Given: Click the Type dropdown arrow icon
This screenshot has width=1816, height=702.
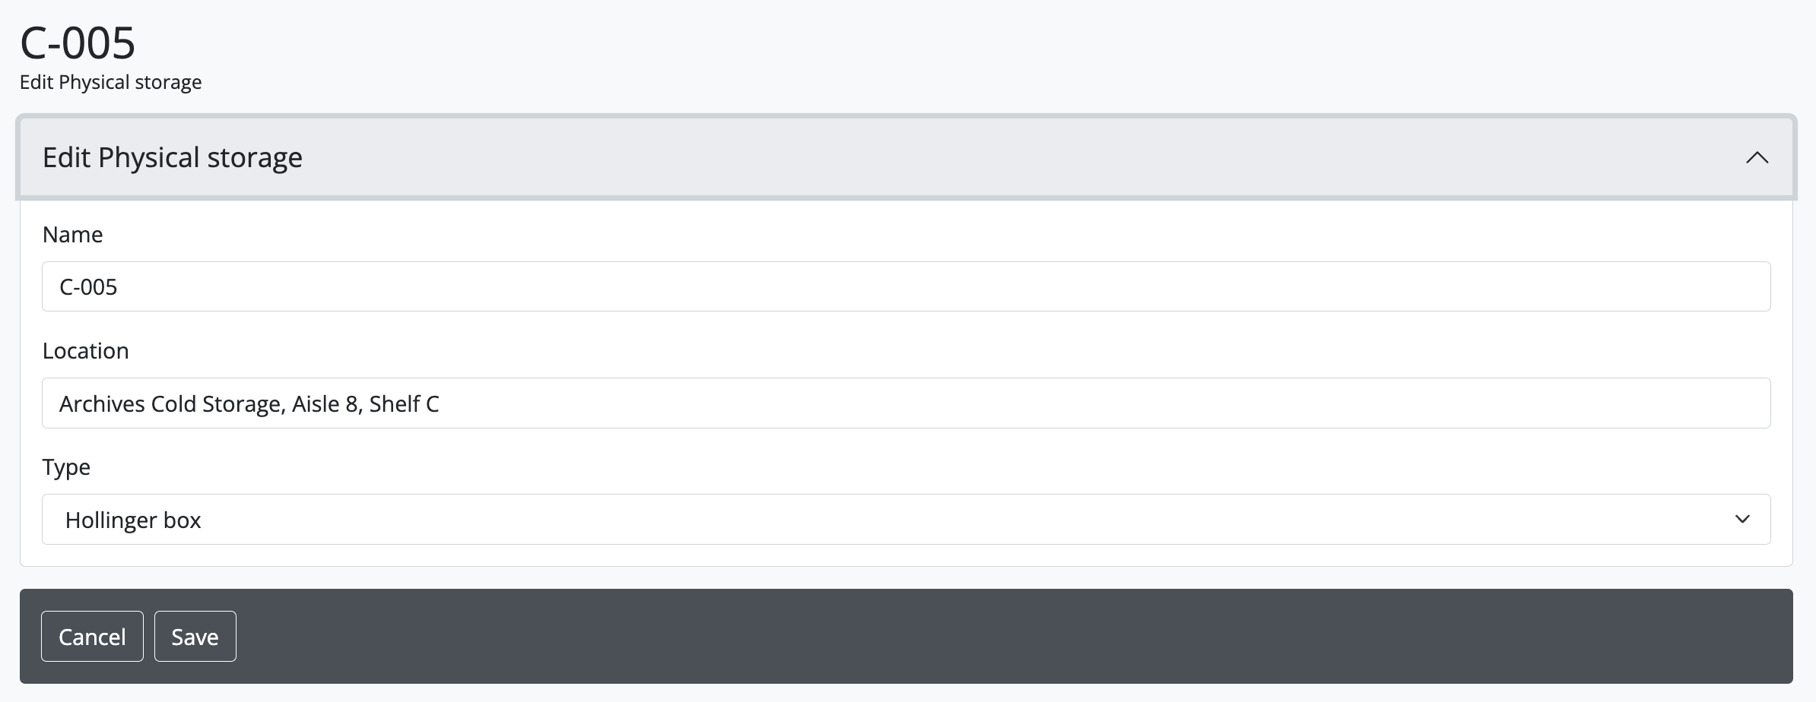Looking at the screenshot, I should click(1742, 520).
